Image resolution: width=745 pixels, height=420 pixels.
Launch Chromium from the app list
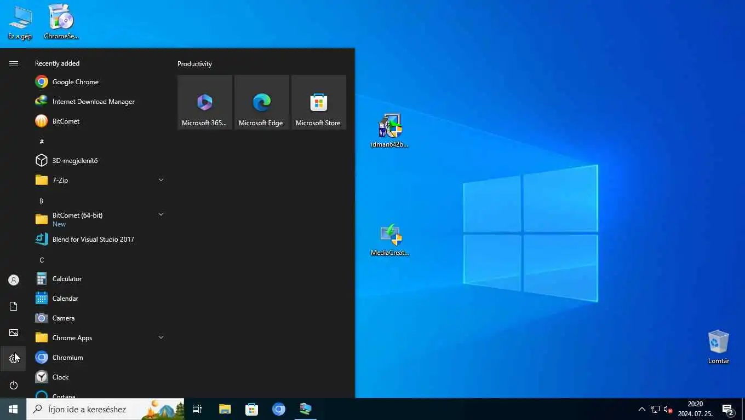[x=99, y=358]
